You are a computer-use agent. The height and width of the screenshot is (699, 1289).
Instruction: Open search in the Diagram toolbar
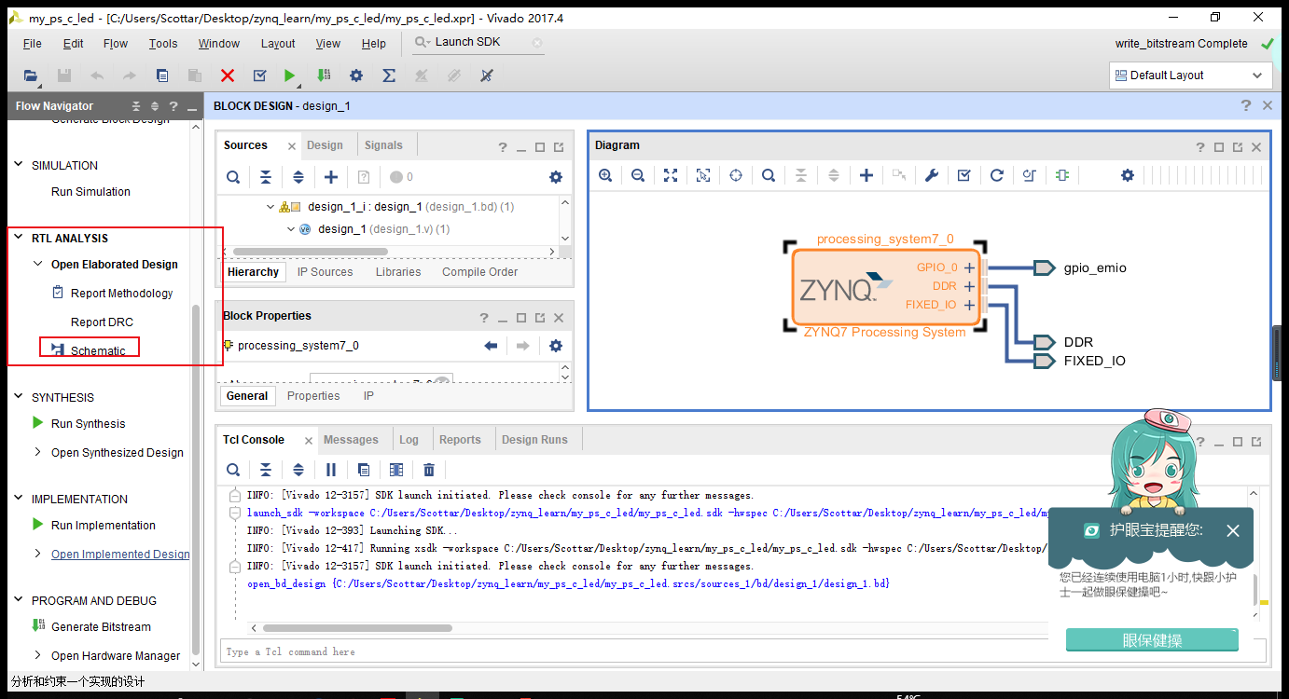pos(768,175)
